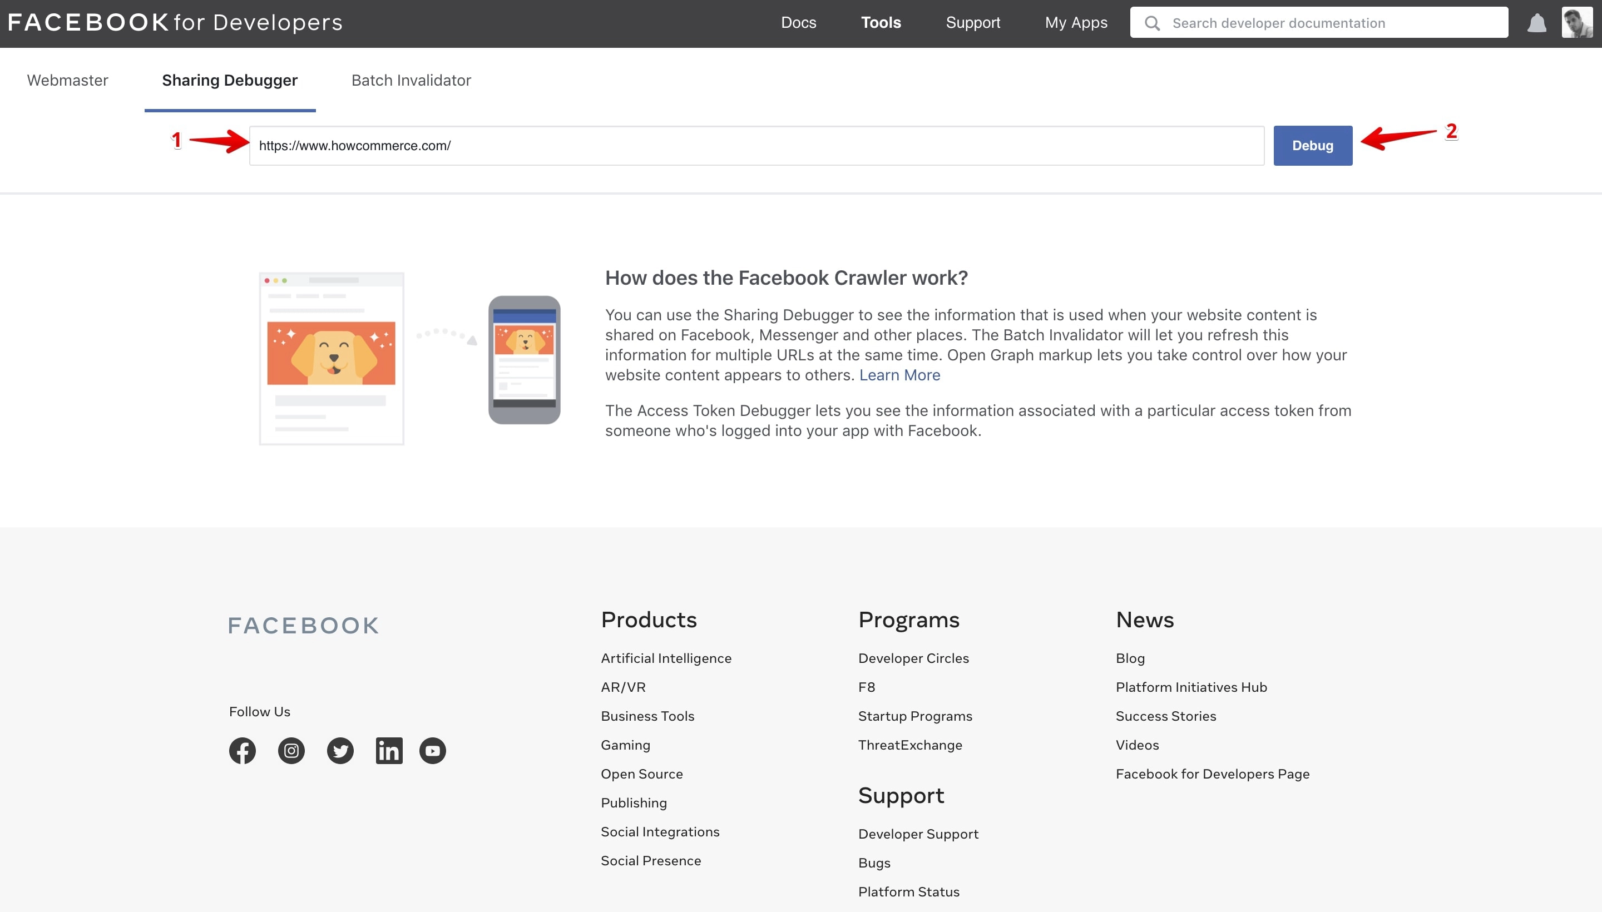Open the Platform Initiatives Hub link
Image resolution: width=1602 pixels, height=912 pixels.
pyautogui.click(x=1191, y=687)
